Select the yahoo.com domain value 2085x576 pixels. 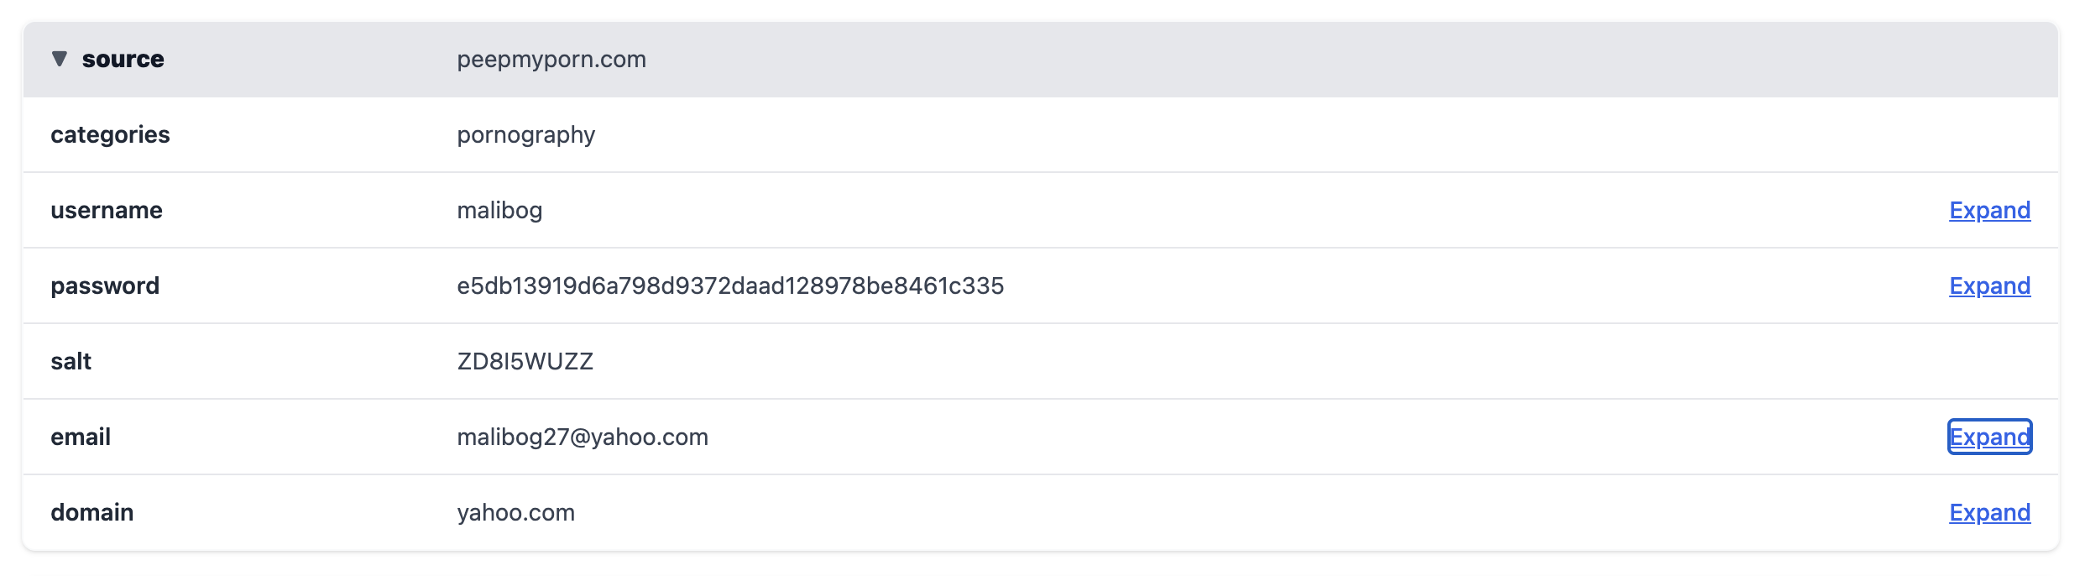coord(515,512)
